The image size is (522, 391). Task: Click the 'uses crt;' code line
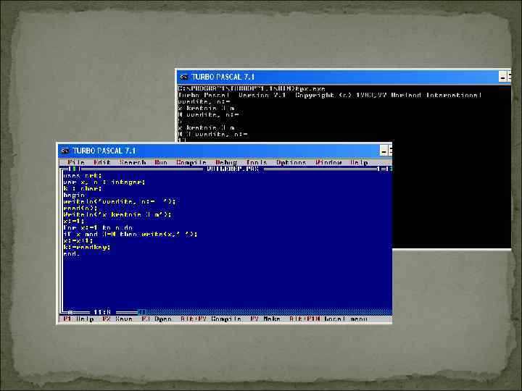coord(83,175)
